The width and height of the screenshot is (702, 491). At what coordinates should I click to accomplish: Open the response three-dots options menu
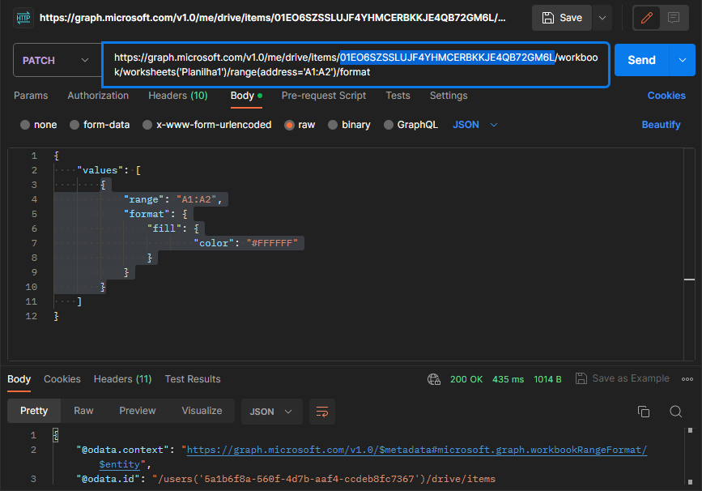pyautogui.click(x=687, y=379)
